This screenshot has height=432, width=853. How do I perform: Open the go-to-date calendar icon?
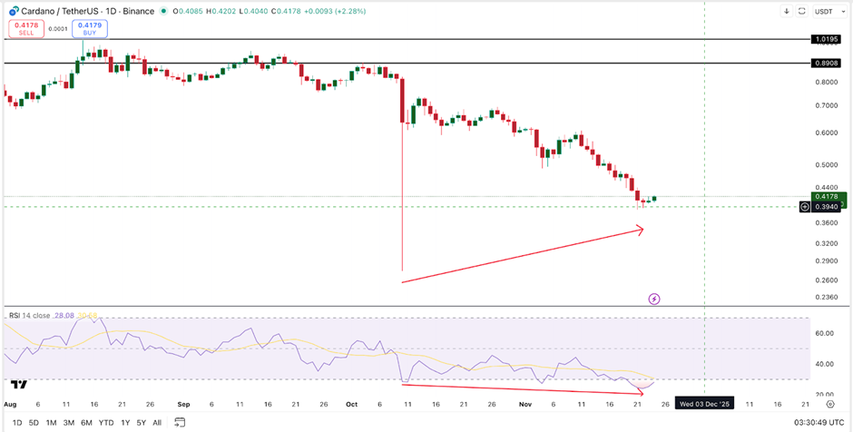coord(180,422)
